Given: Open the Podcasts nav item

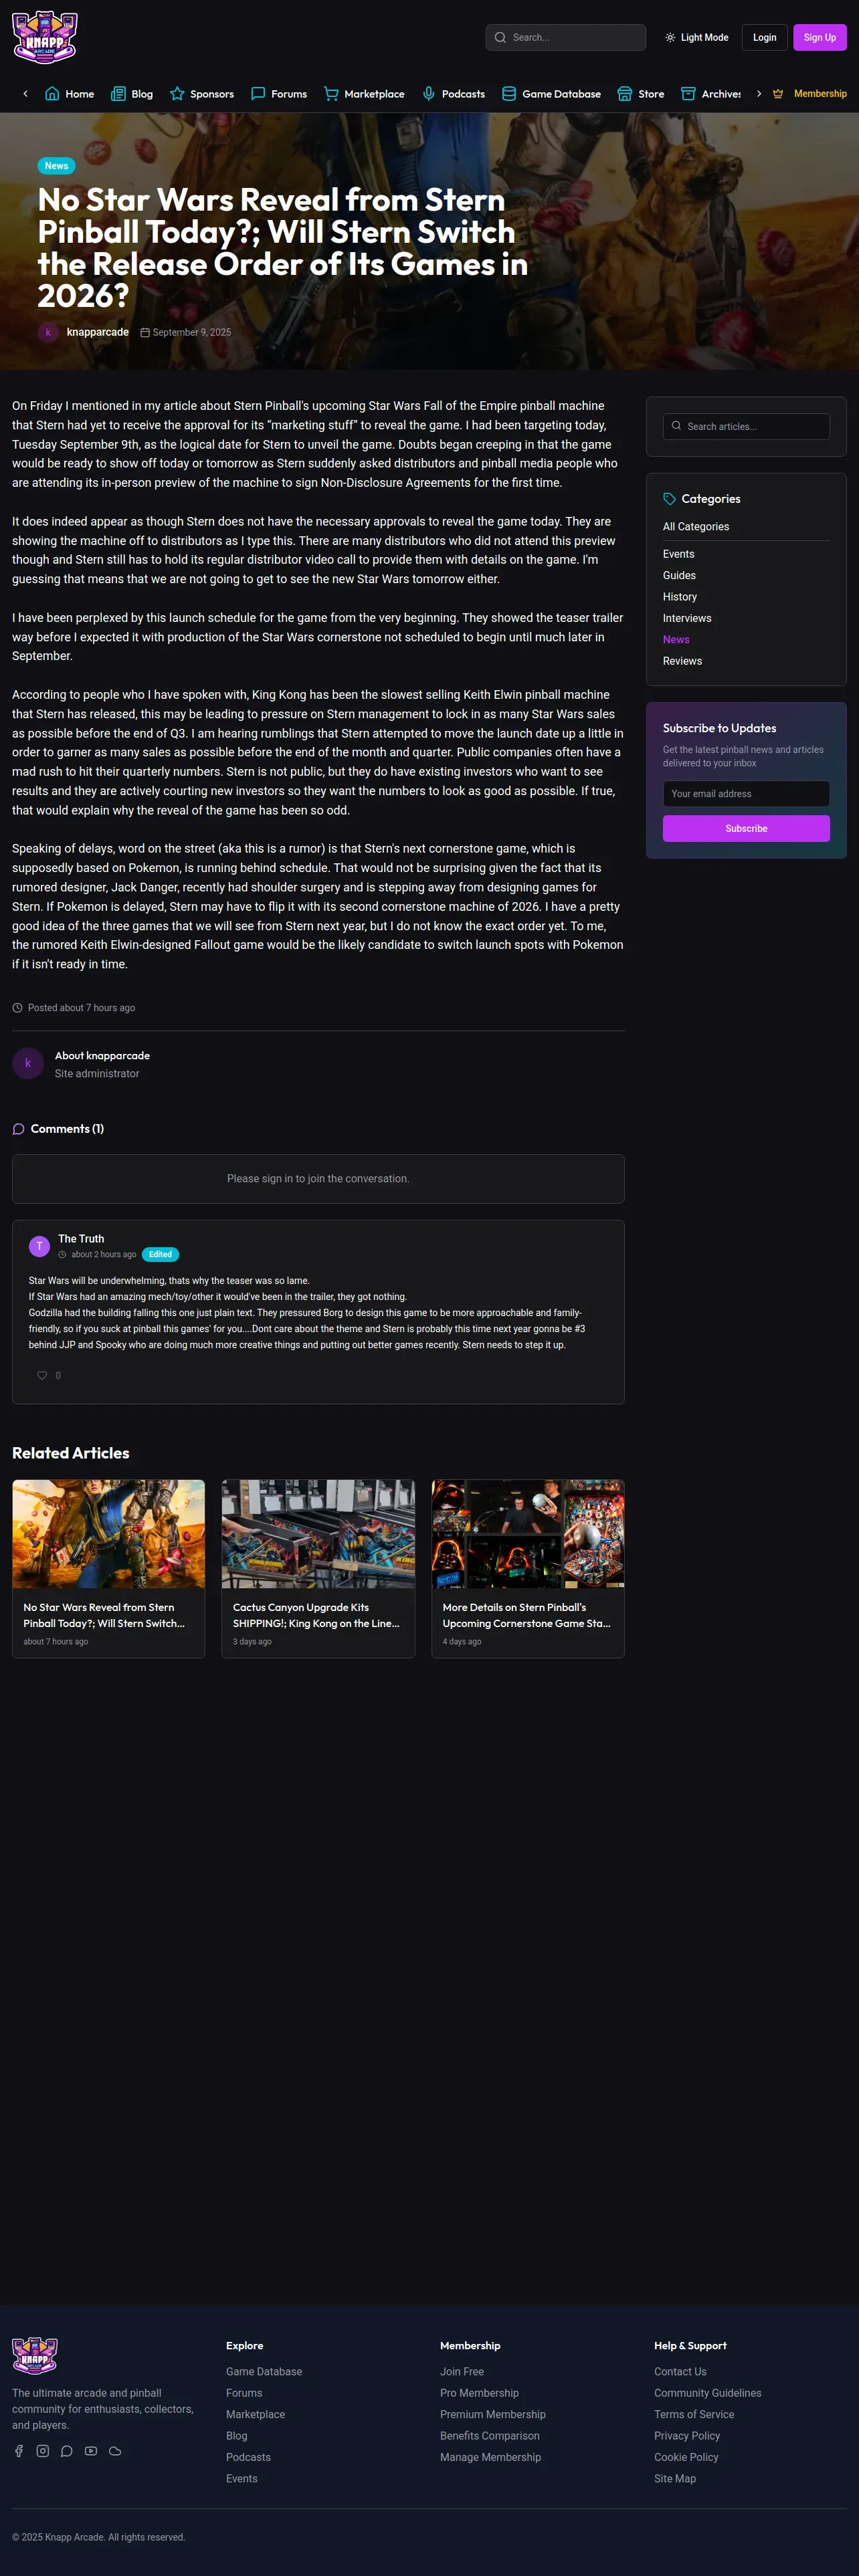Looking at the screenshot, I should click(x=453, y=94).
